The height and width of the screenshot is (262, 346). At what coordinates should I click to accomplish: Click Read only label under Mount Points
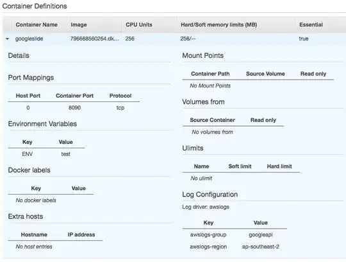click(x=313, y=74)
